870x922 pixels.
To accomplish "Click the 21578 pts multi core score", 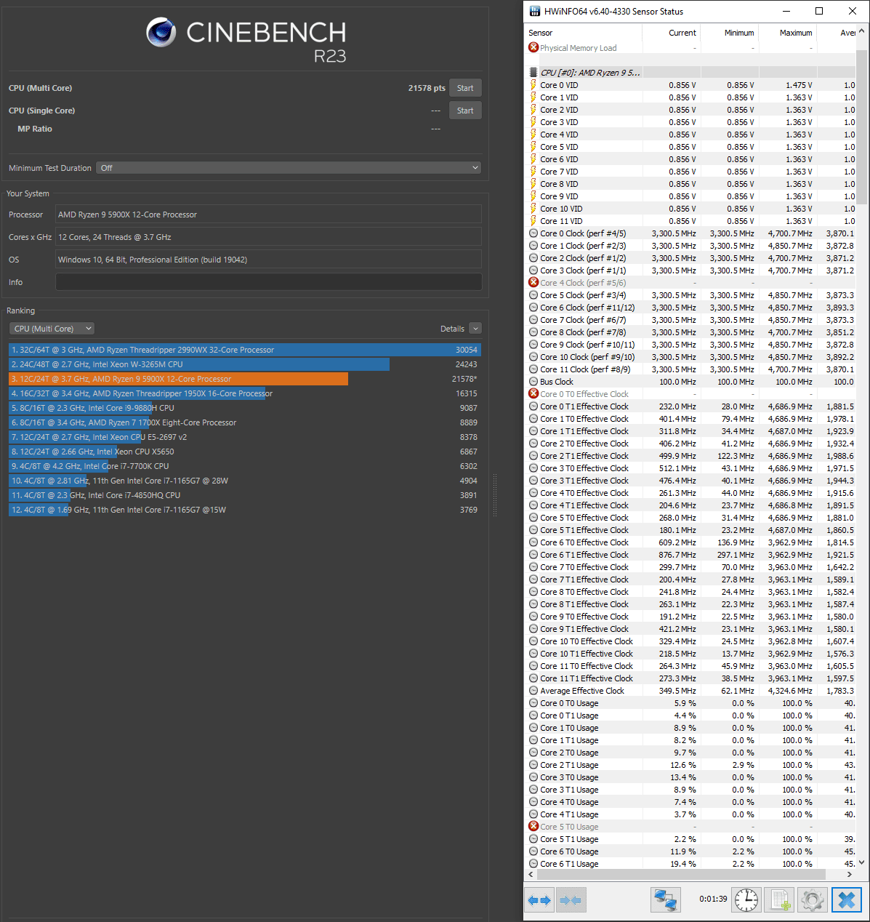I will (x=427, y=88).
